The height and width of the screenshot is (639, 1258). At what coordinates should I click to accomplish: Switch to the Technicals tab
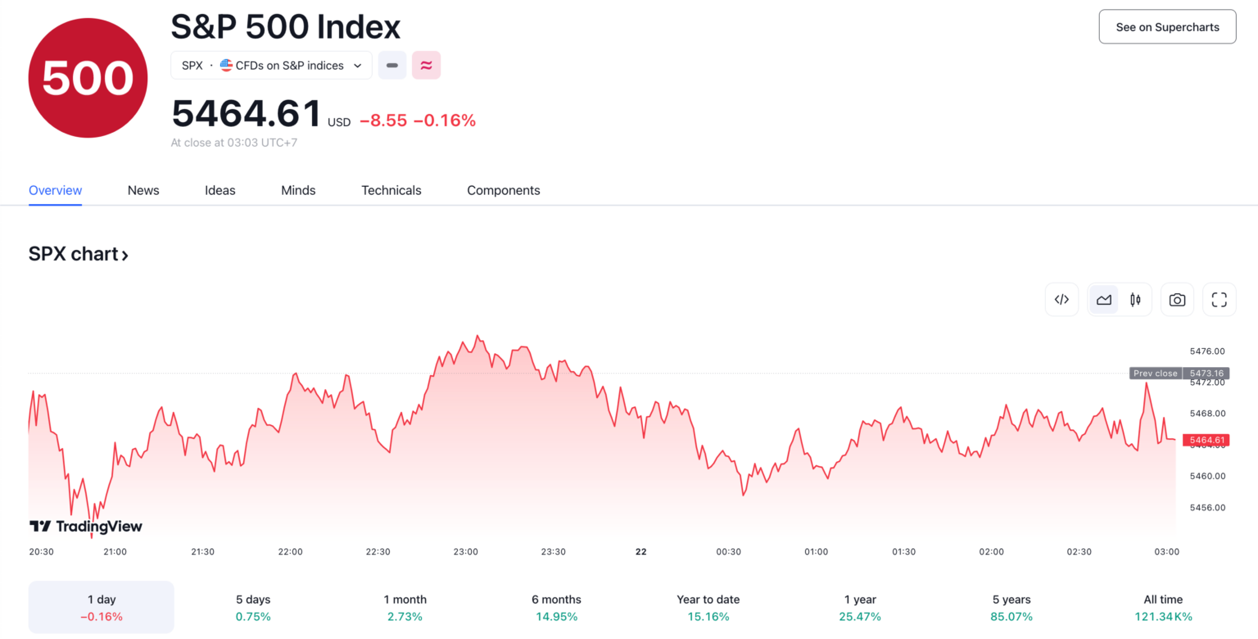click(x=391, y=190)
